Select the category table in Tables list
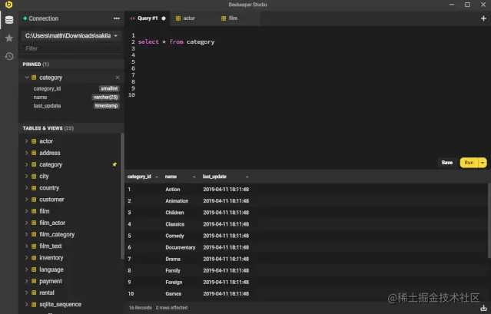The image size is (491, 314). click(51, 165)
